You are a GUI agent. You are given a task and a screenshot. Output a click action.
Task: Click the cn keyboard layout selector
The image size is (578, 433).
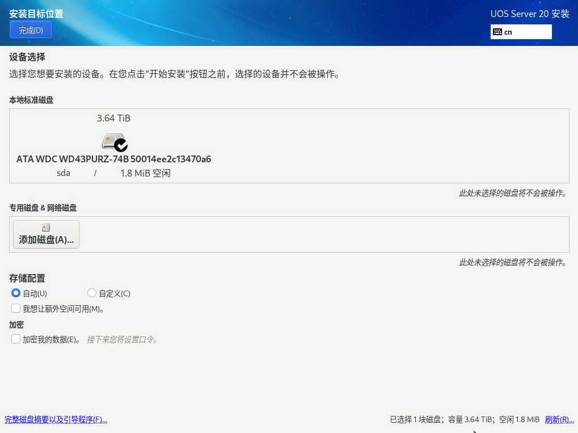(x=521, y=32)
